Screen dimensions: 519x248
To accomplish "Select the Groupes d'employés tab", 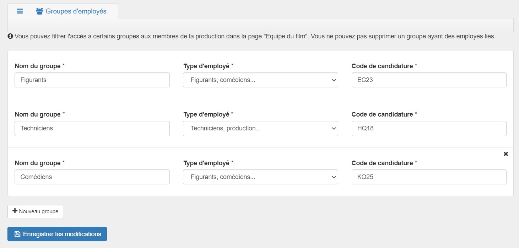I will pos(71,11).
